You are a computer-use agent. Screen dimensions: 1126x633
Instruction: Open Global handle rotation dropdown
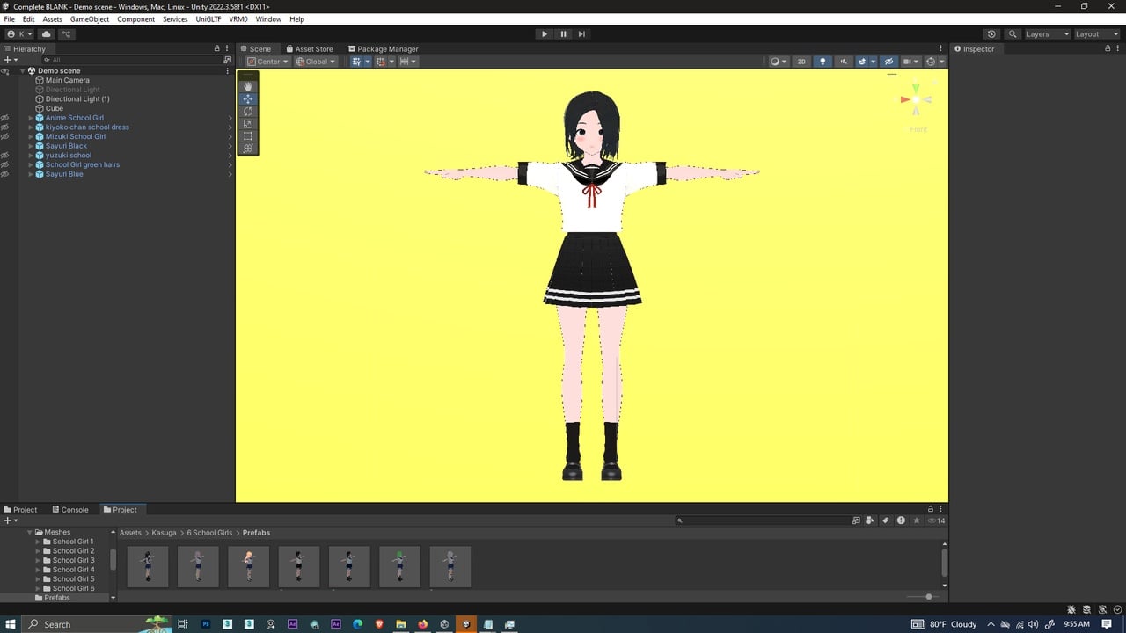(315, 62)
